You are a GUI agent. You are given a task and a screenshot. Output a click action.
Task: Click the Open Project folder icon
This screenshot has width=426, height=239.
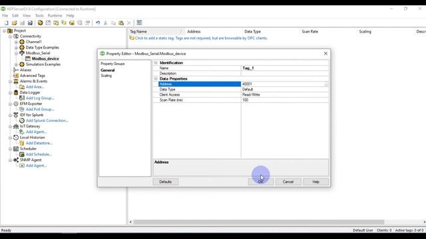pyautogui.click(x=15, y=23)
